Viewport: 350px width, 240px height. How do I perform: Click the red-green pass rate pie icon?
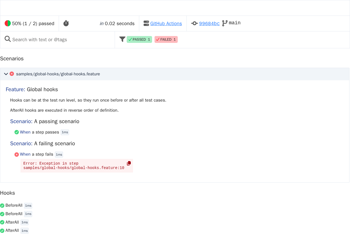[x=8, y=23]
